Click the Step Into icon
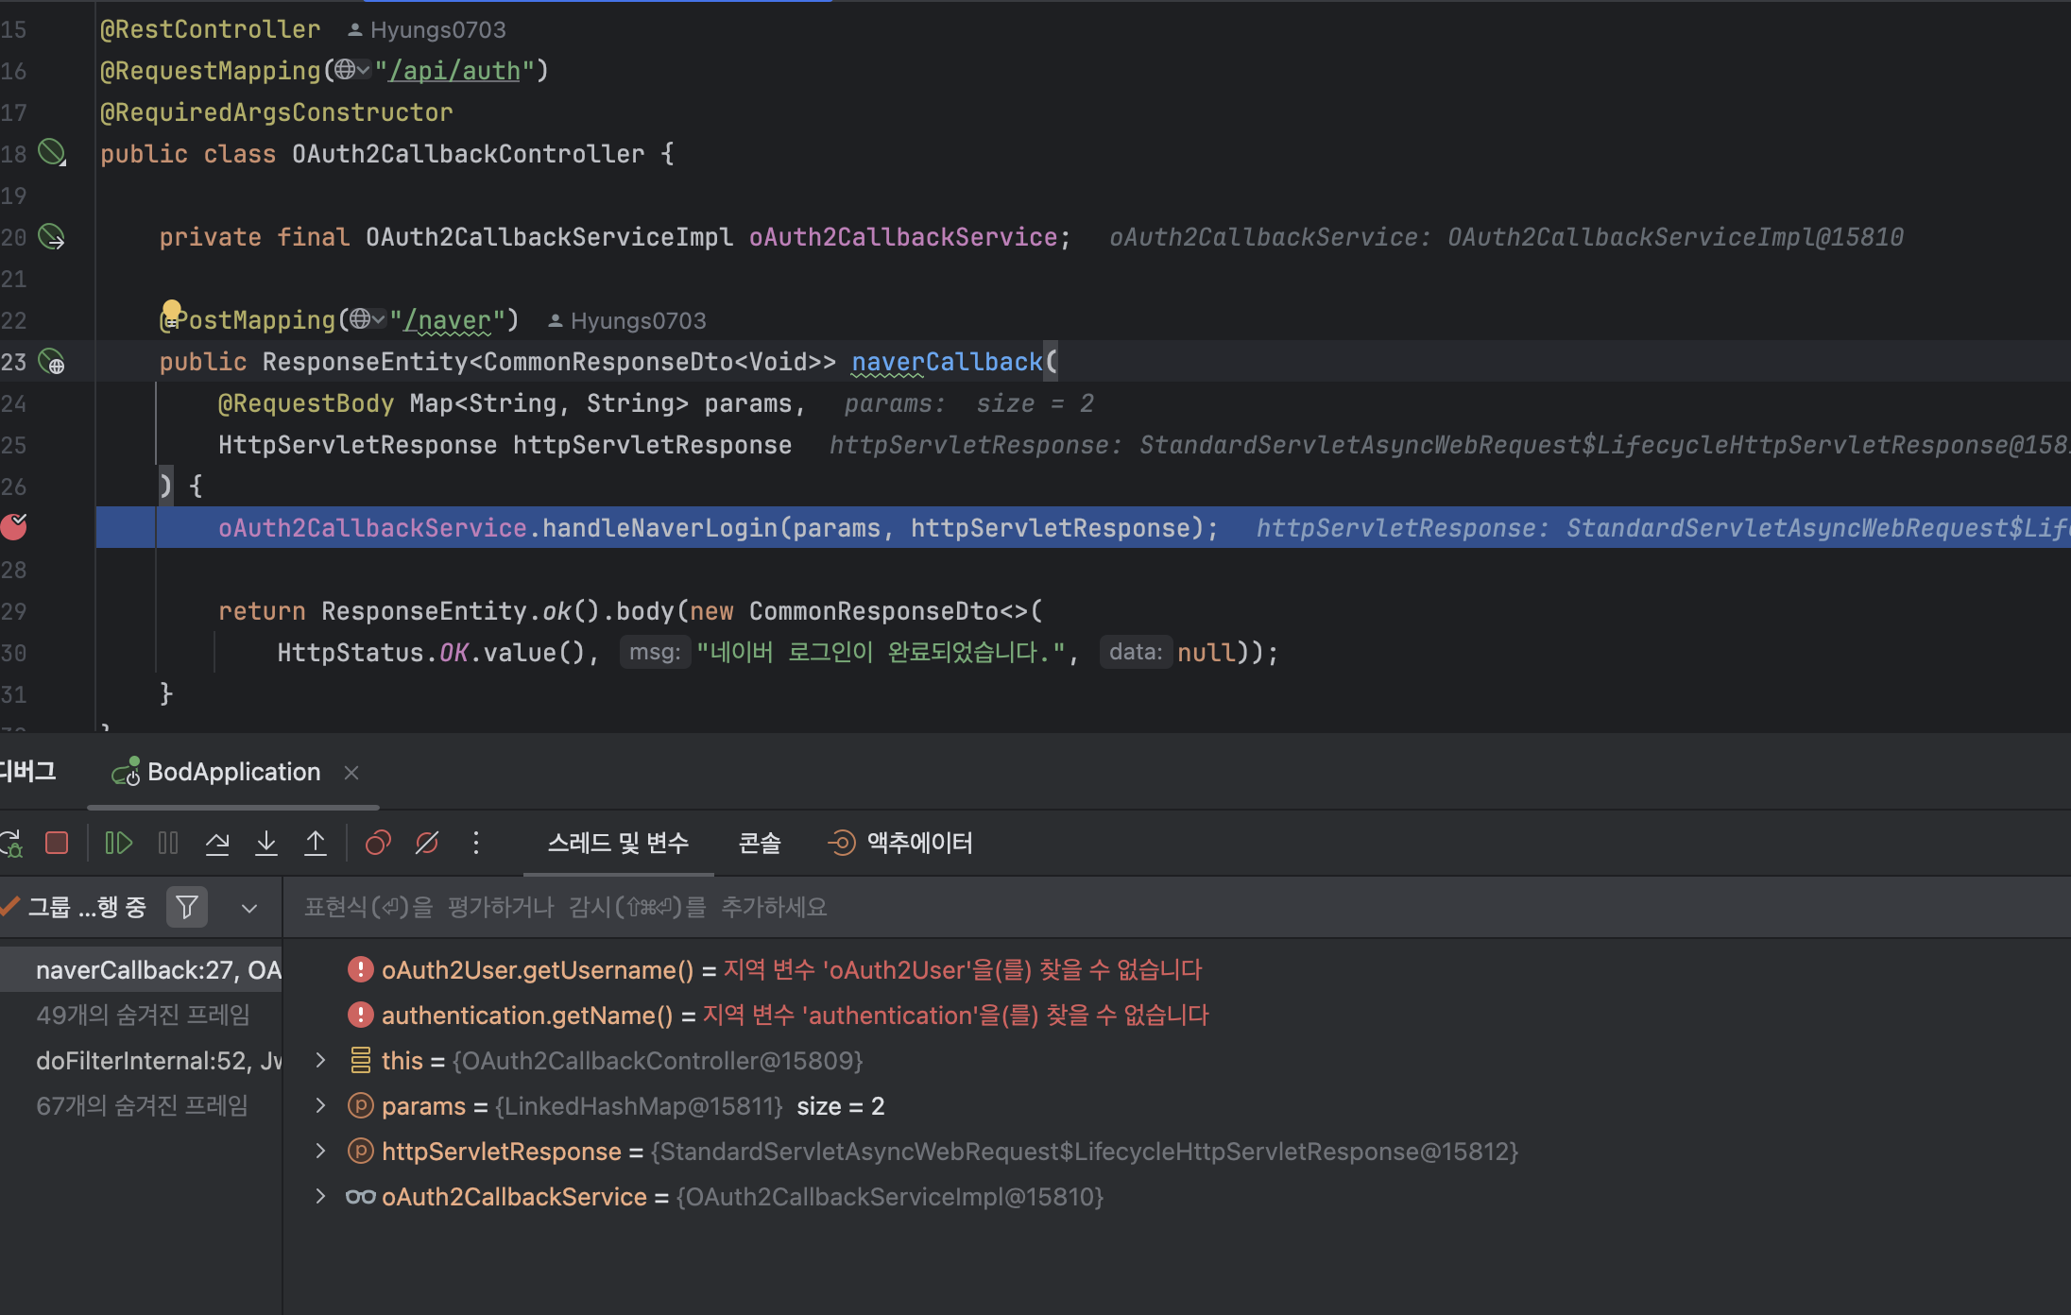 pos(266,843)
